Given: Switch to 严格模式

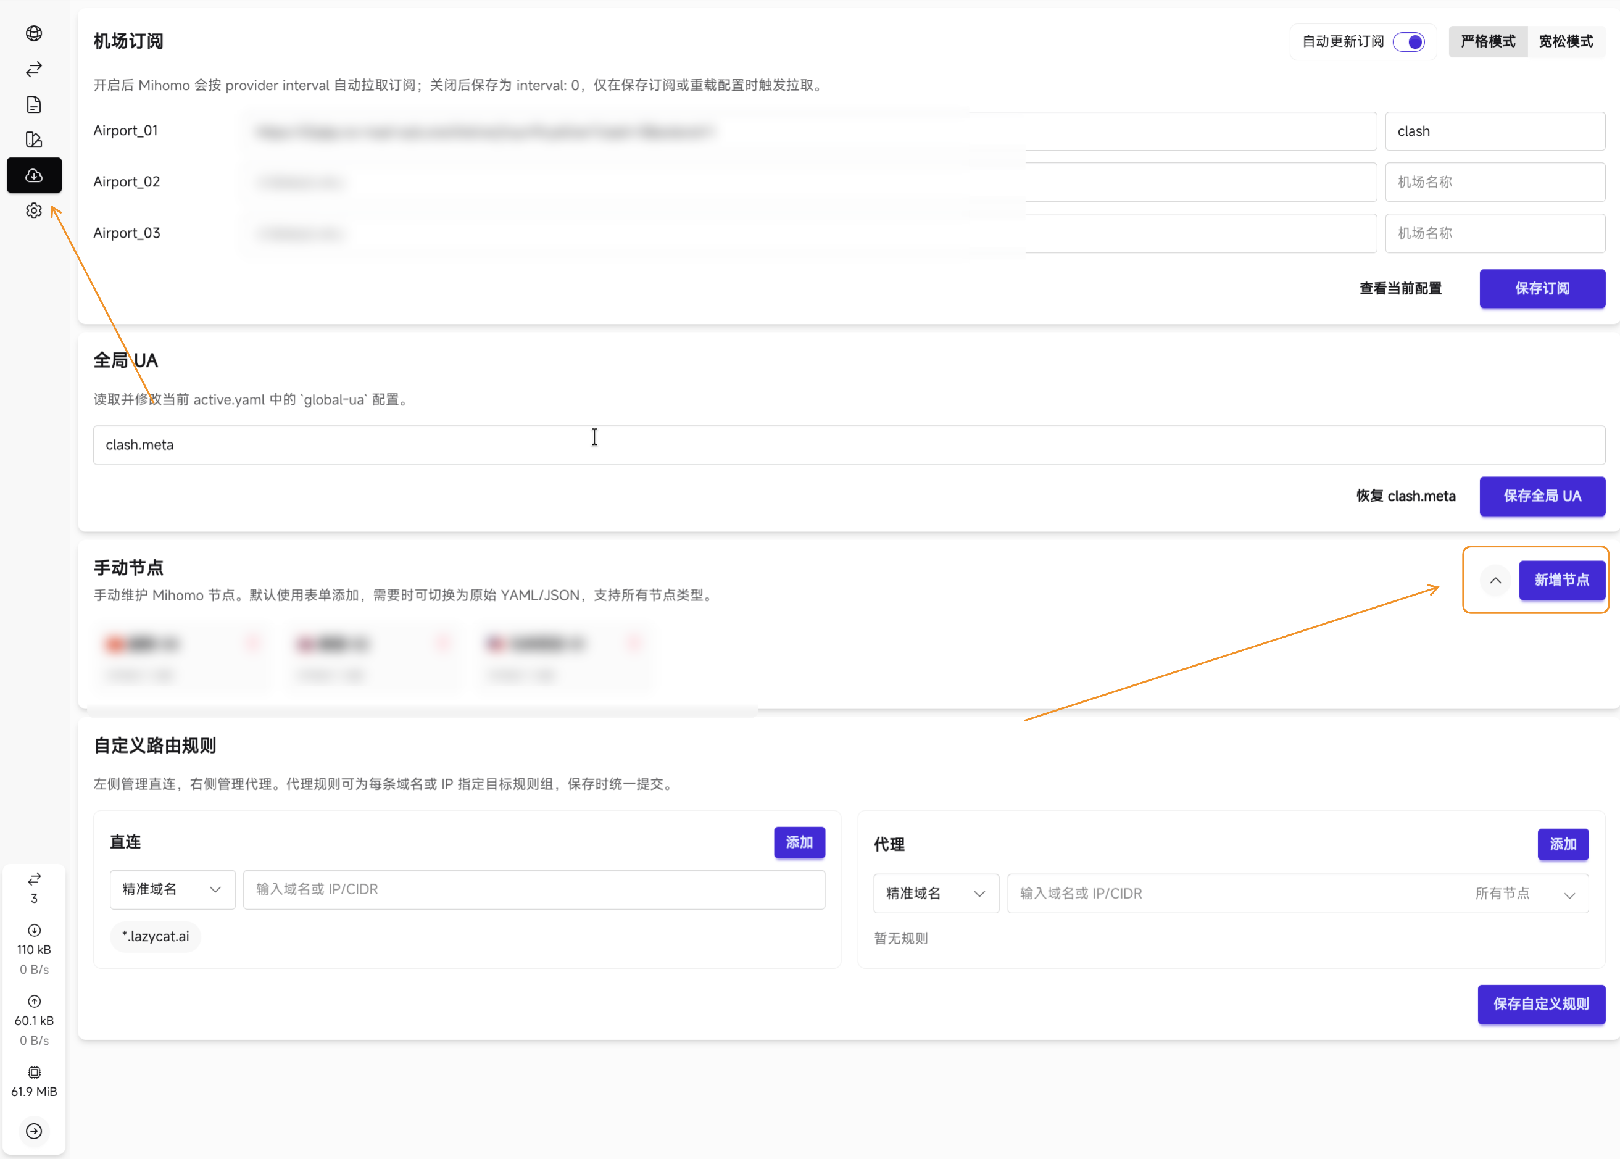Looking at the screenshot, I should click(x=1487, y=41).
